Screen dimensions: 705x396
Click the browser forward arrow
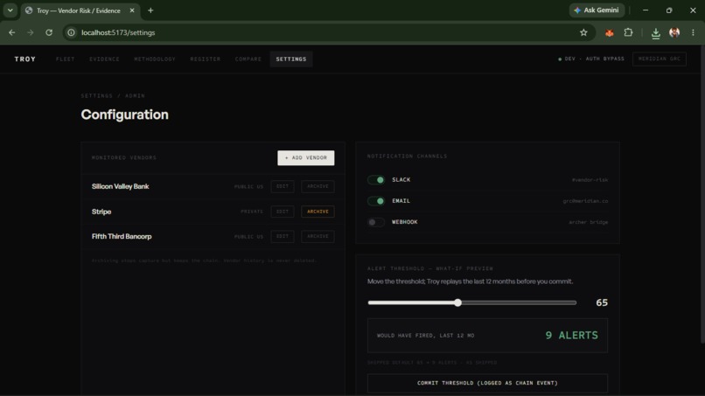[x=30, y=32]
